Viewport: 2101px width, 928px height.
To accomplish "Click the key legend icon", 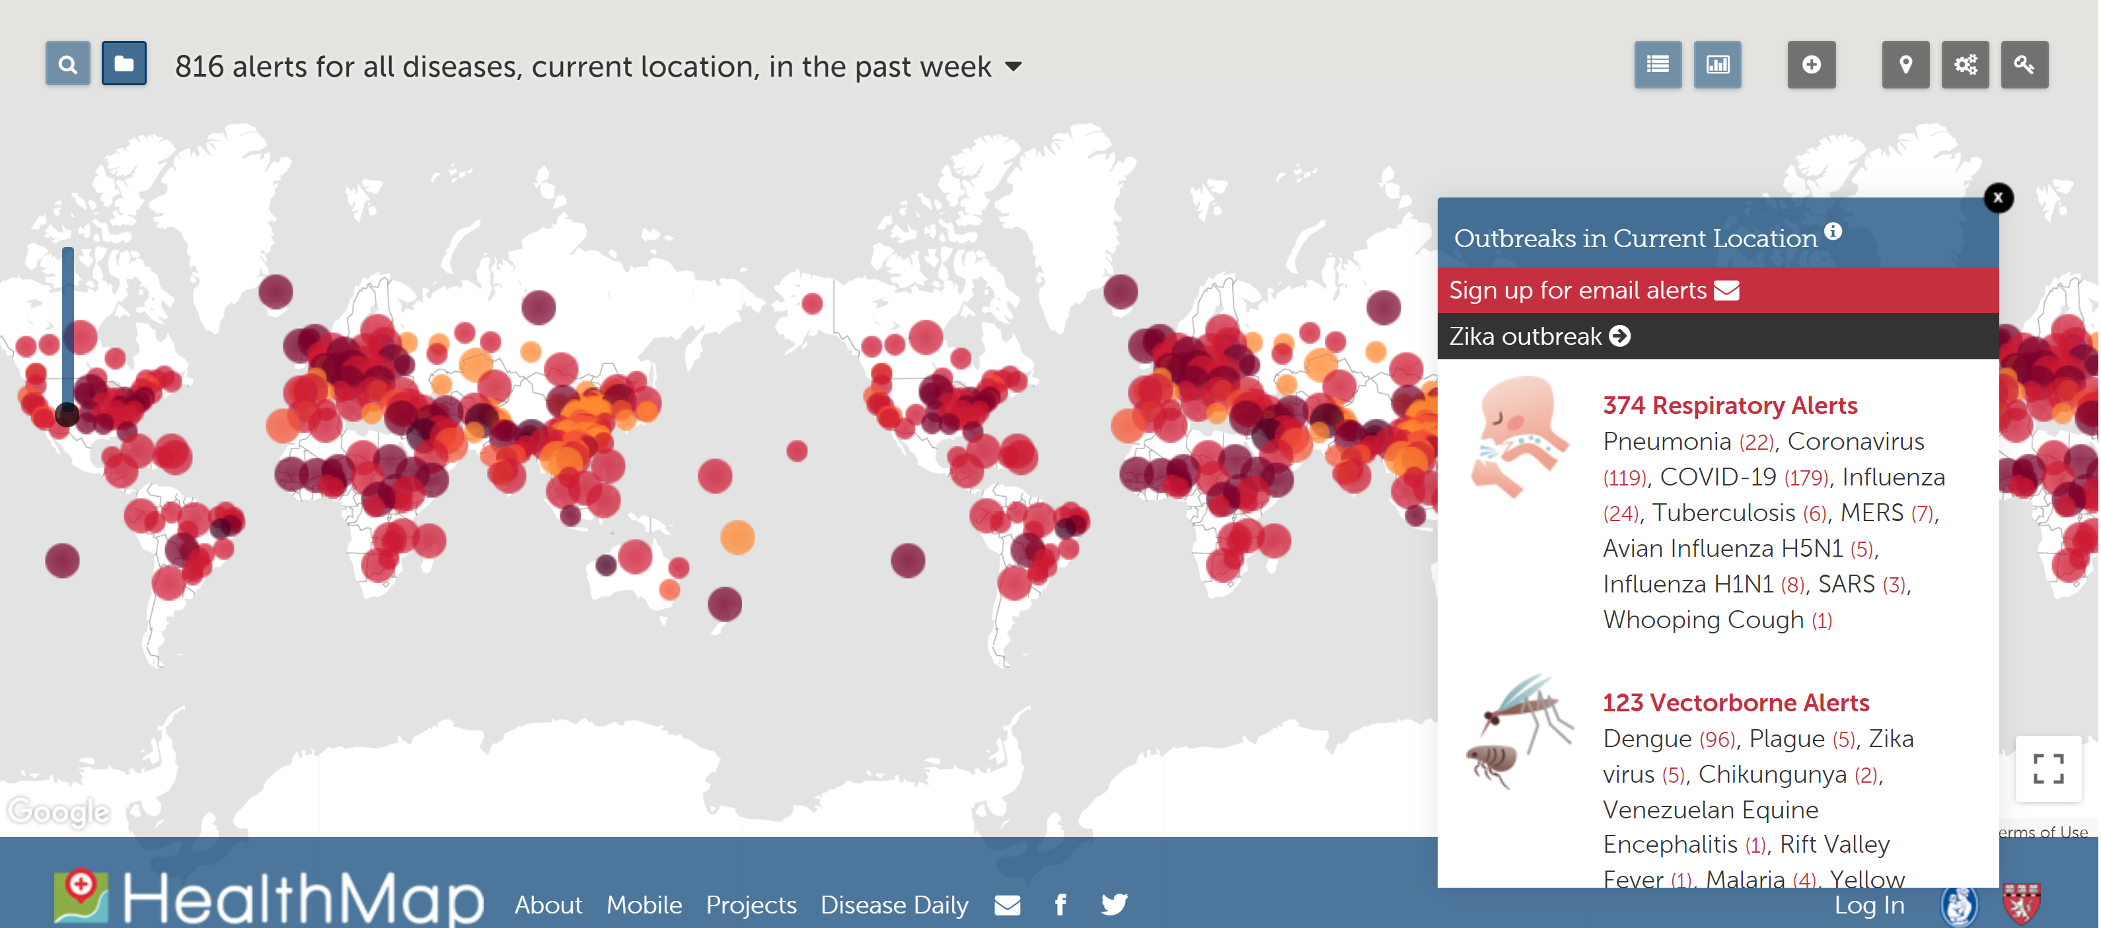I will (x=2024, y=65).
